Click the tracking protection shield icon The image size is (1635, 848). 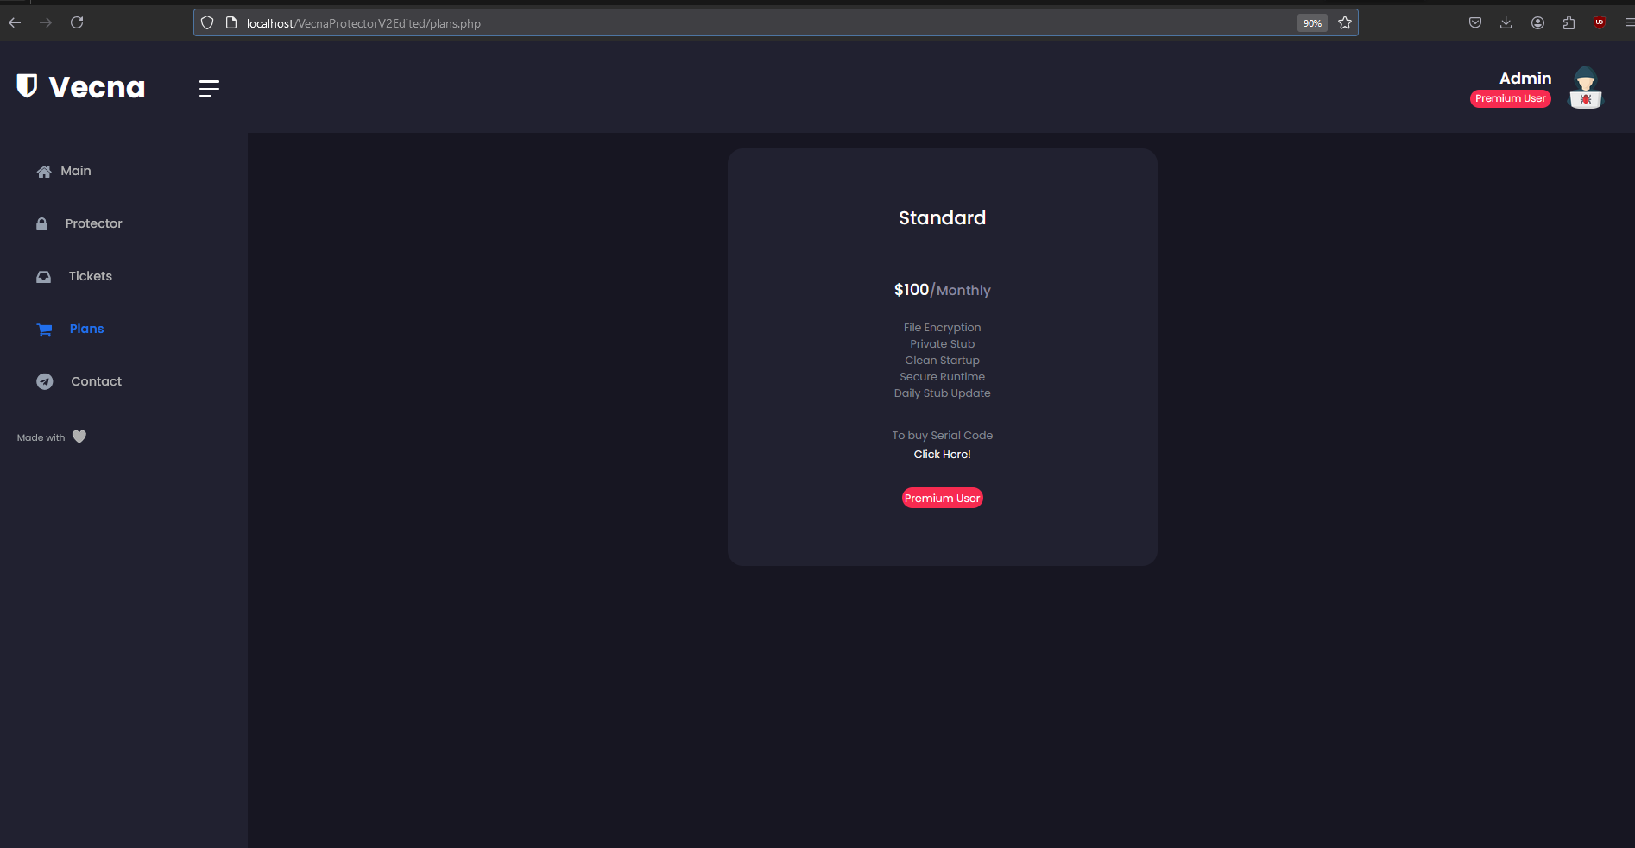(x=207, y=22)
